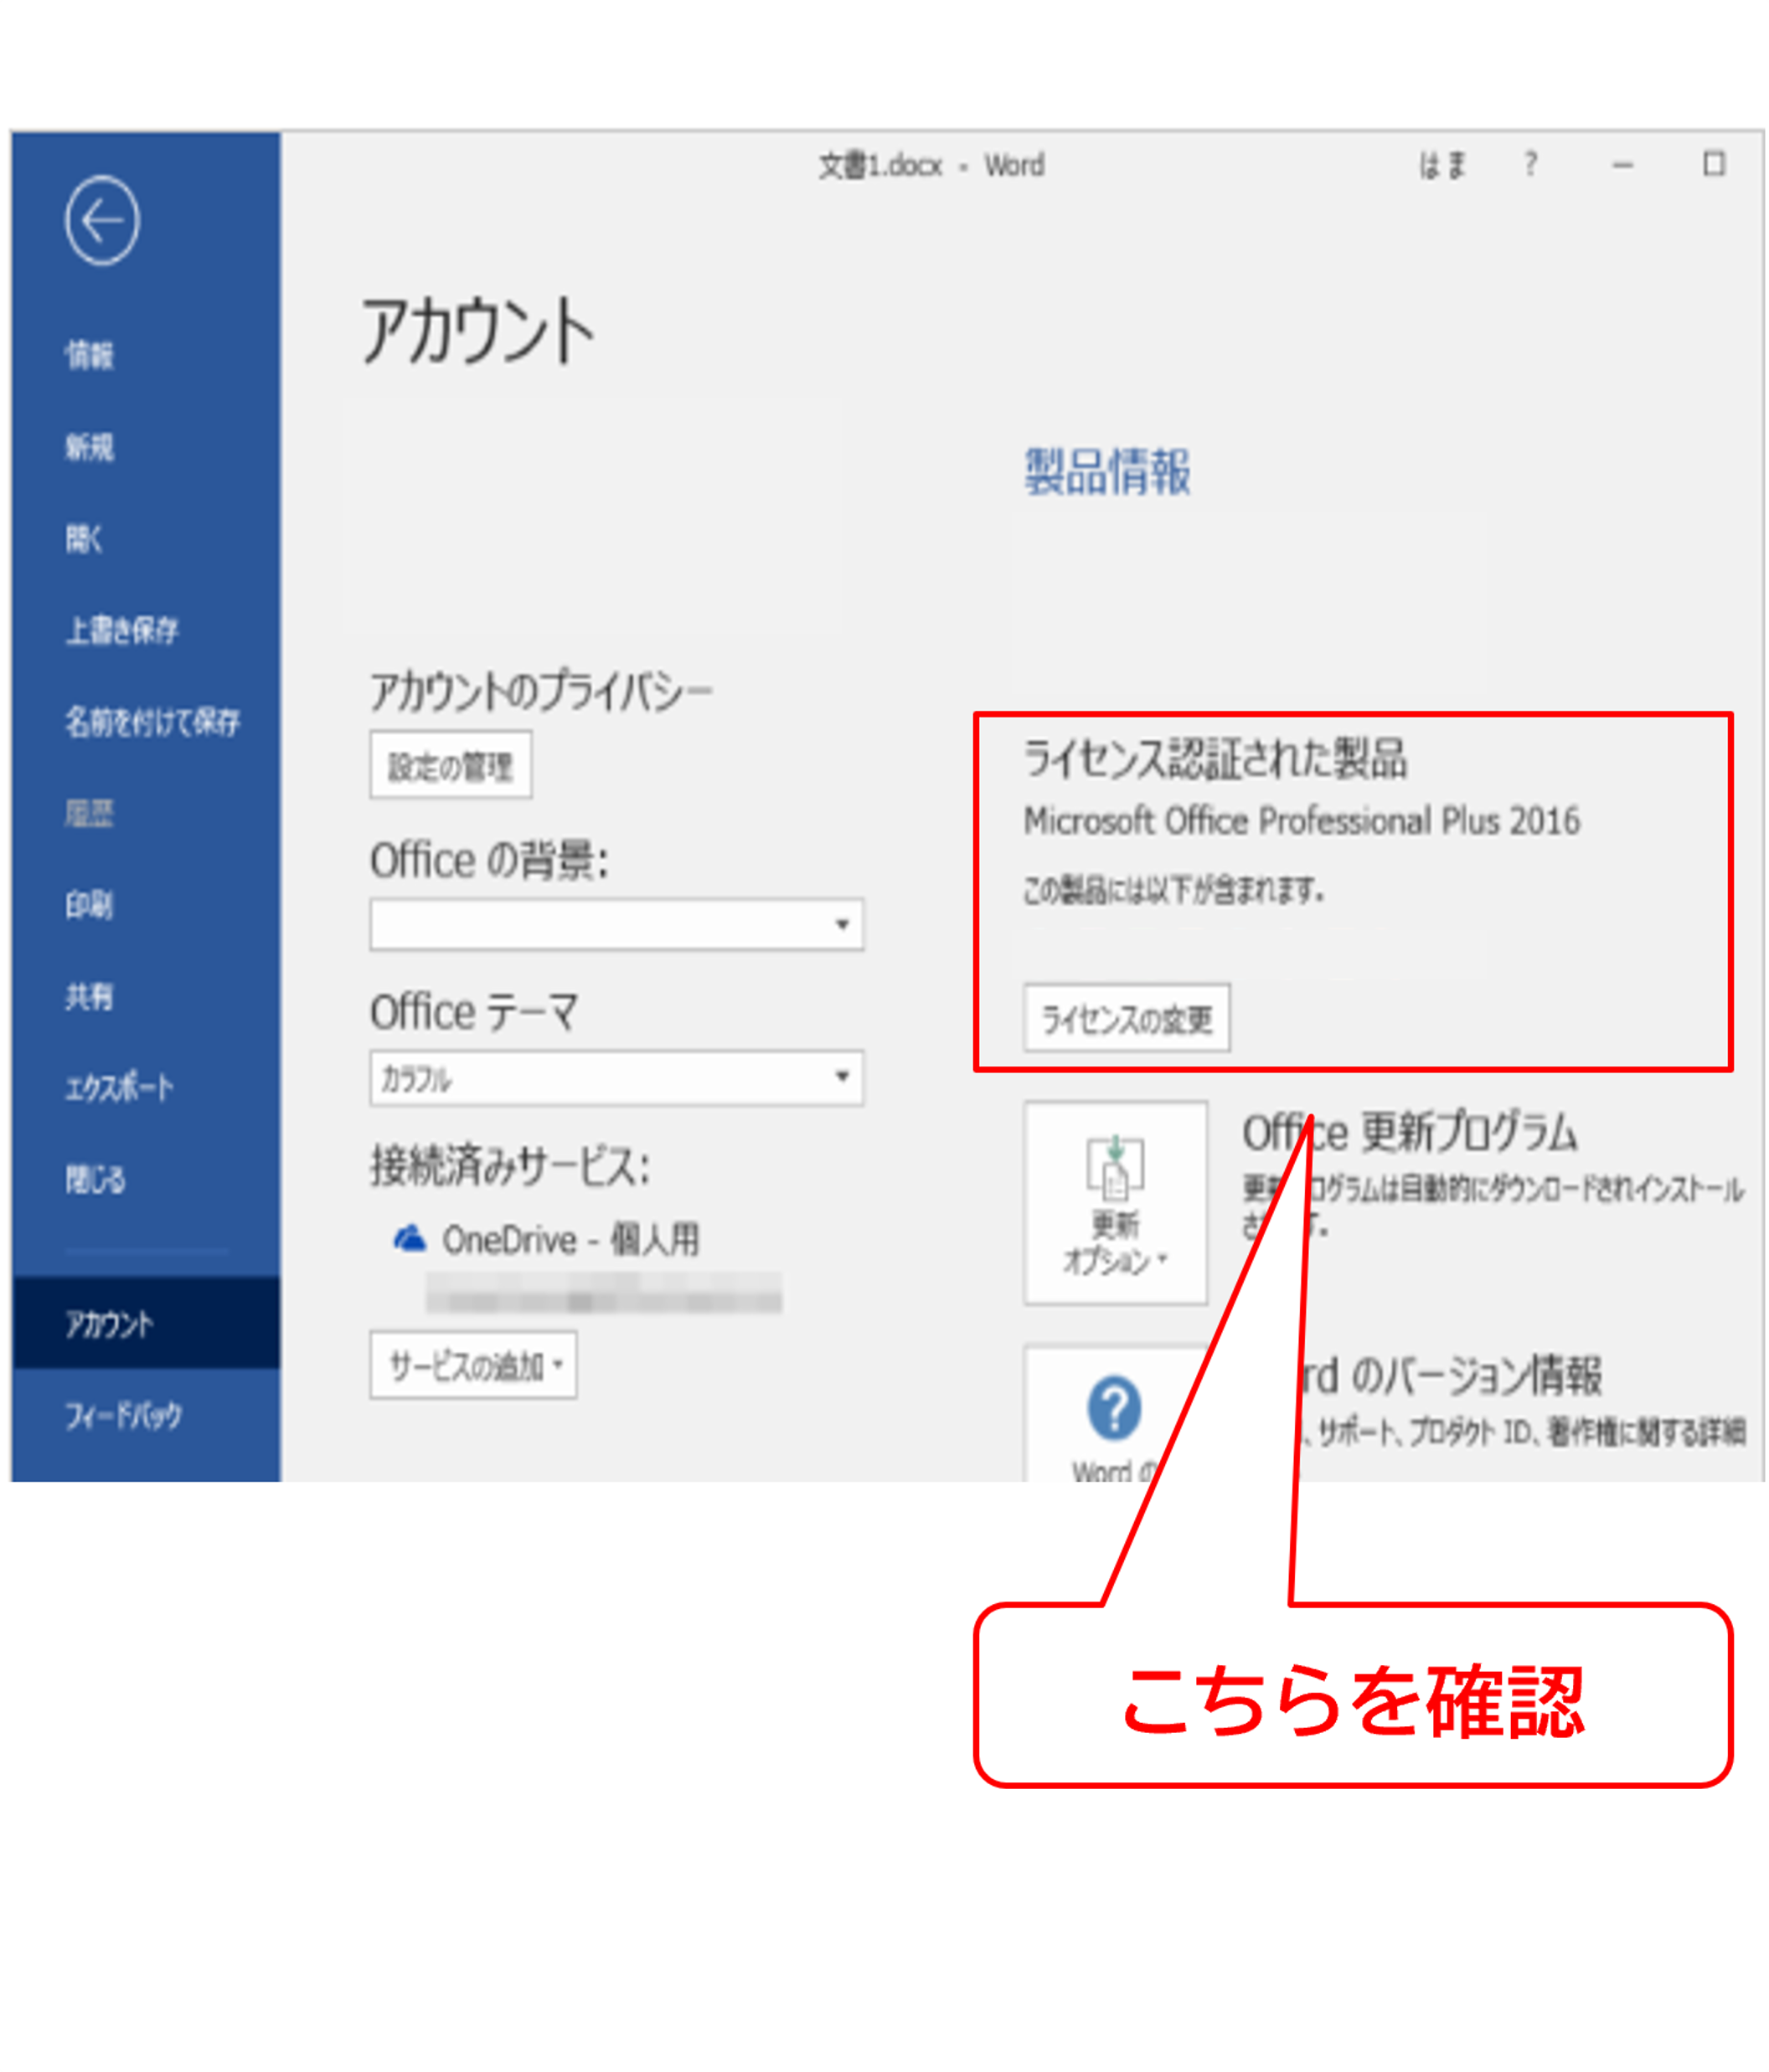Open the Print (印刷) menu item

[x=90, y=905]
